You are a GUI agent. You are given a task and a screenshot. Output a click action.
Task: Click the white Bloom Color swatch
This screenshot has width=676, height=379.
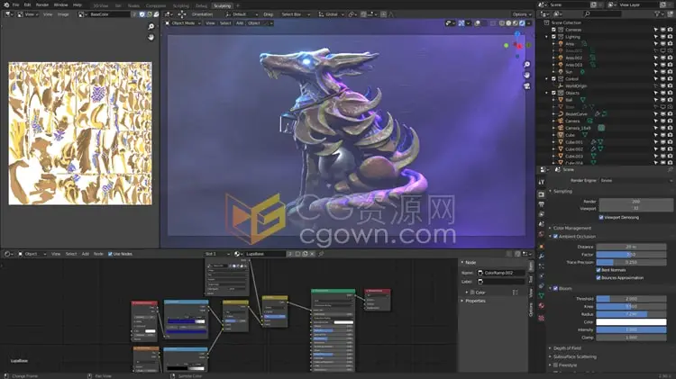[x=631, y=322]
